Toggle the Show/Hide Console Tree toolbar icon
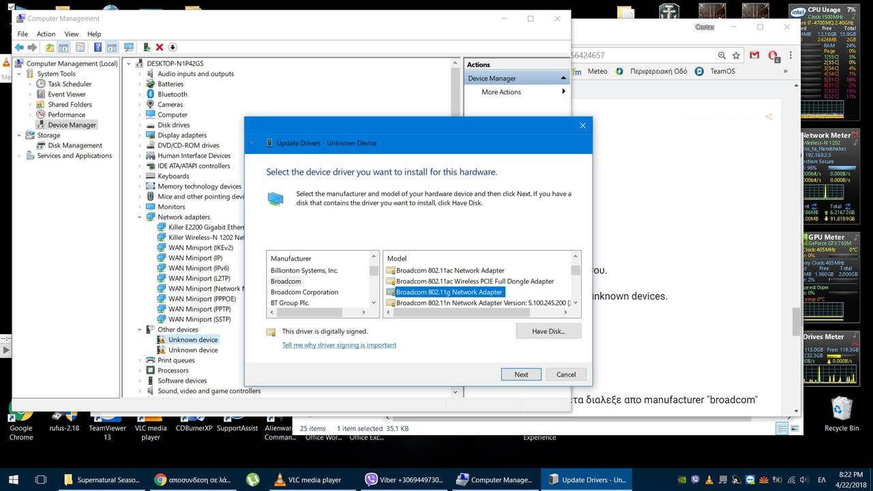The width and height of the screenshot is (873, 491). [x=63, y=47]
